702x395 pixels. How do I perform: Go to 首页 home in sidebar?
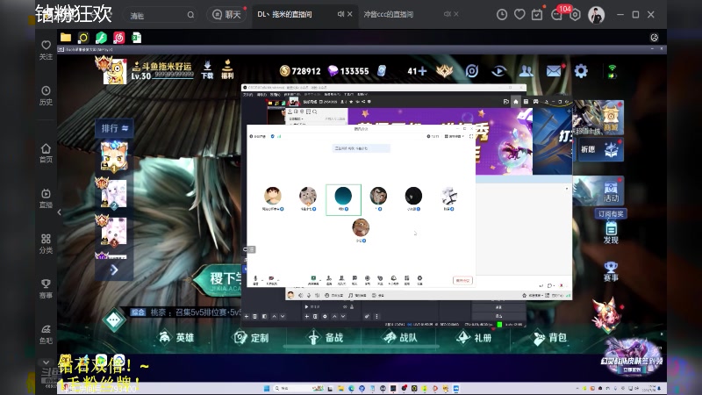(x=46, y=153)
